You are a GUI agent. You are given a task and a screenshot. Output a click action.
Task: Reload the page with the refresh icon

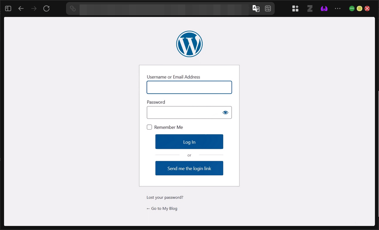click(x=46, y=8)
